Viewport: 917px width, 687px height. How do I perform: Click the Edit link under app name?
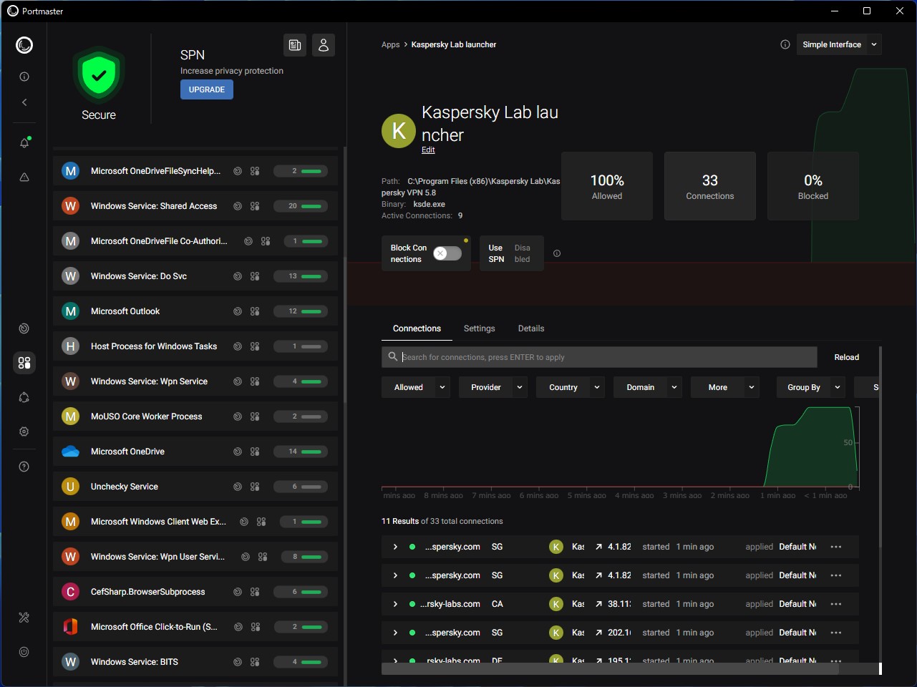pyautogui.click(x=428, y=150)
